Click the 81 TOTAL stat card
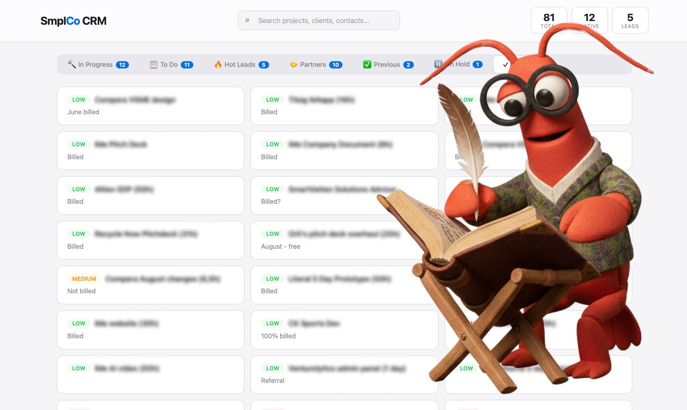The height and width of the screenshot is (410, 687). coord(549,20)
